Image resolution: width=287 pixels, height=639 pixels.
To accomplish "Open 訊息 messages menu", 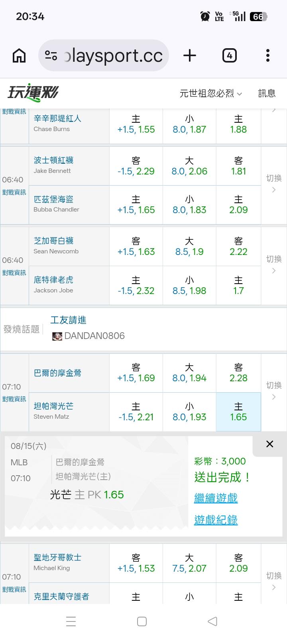I will coord(267,94).
